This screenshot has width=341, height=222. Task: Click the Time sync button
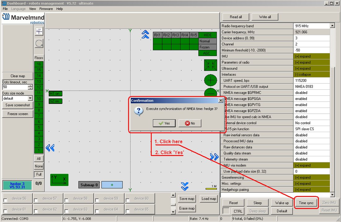[x=306, y=203]
